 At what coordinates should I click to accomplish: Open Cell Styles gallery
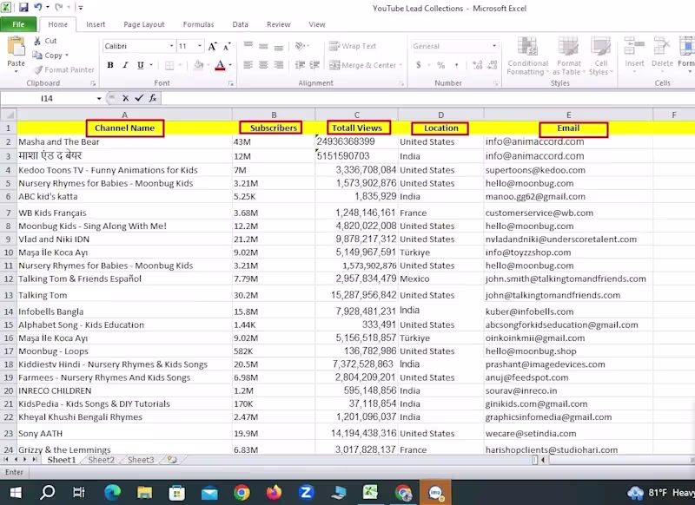pos(601,56)
